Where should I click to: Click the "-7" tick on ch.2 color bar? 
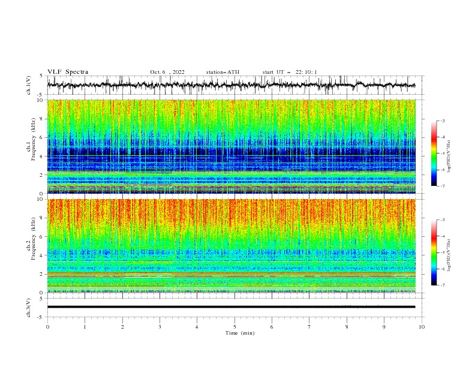click(x=443, y=285)
